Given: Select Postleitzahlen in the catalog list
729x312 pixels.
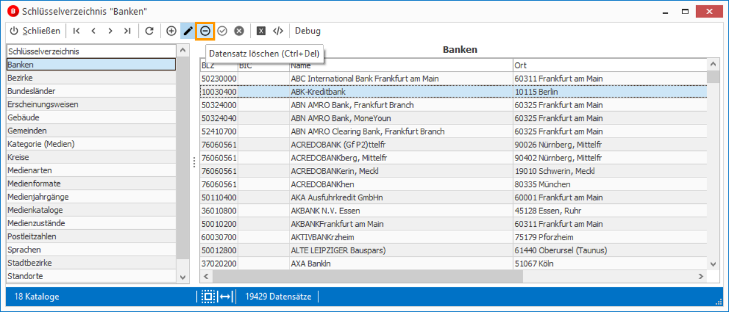Looking at the screenshot, I should pyautogui.click(x=91, y=236).
